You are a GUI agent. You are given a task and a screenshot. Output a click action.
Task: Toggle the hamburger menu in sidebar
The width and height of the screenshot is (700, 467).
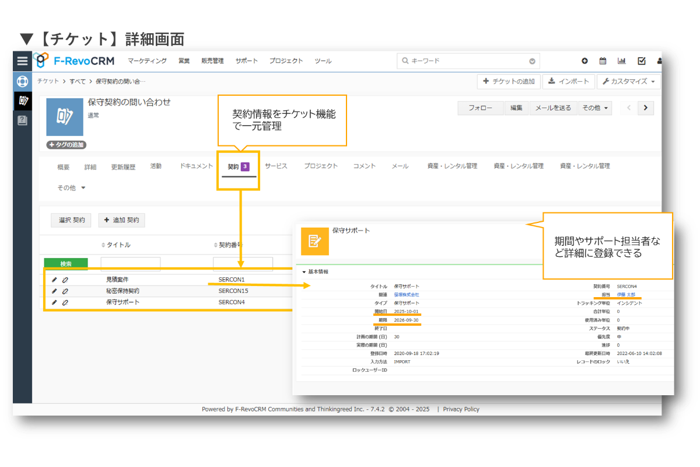[x=22, y=61]
